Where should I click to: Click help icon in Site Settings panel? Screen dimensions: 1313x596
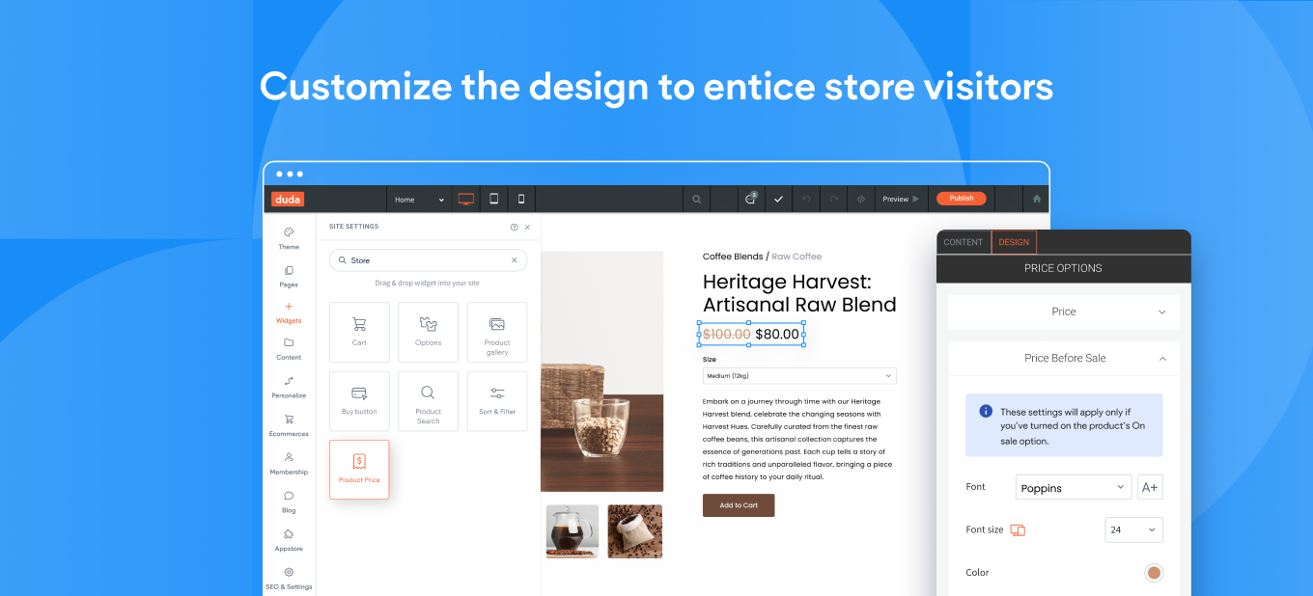[514, 227]
